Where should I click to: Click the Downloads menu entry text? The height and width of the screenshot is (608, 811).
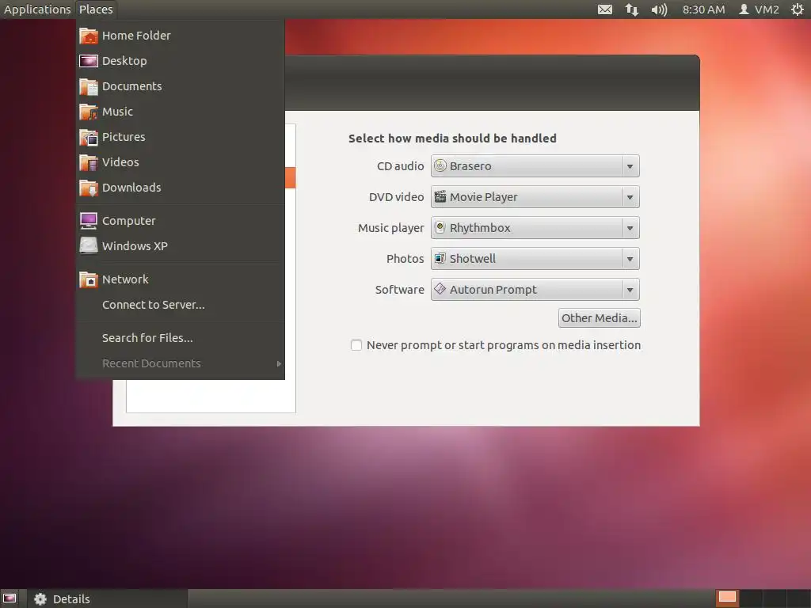[131, 188]
